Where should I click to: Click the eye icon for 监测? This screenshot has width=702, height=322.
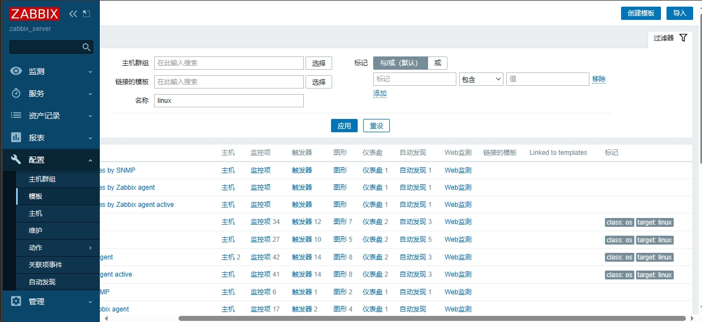click(x=16, y=71)
